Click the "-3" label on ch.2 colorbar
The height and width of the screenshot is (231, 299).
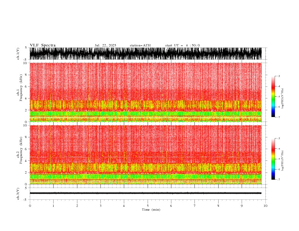click(x=279, y=139)
